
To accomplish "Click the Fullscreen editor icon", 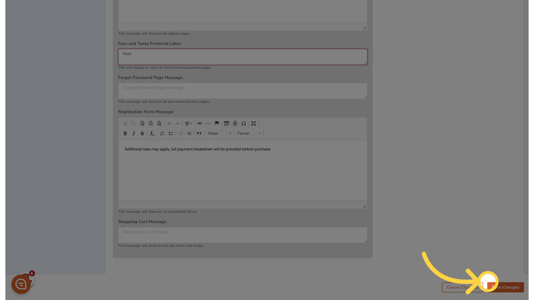I will click(x=253, y=123).
